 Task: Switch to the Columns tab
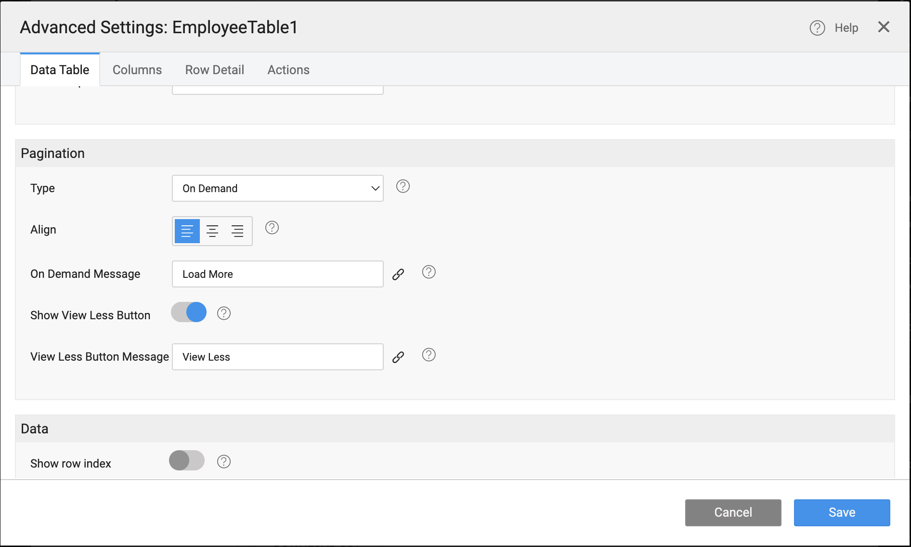click(x=137, y=70)
